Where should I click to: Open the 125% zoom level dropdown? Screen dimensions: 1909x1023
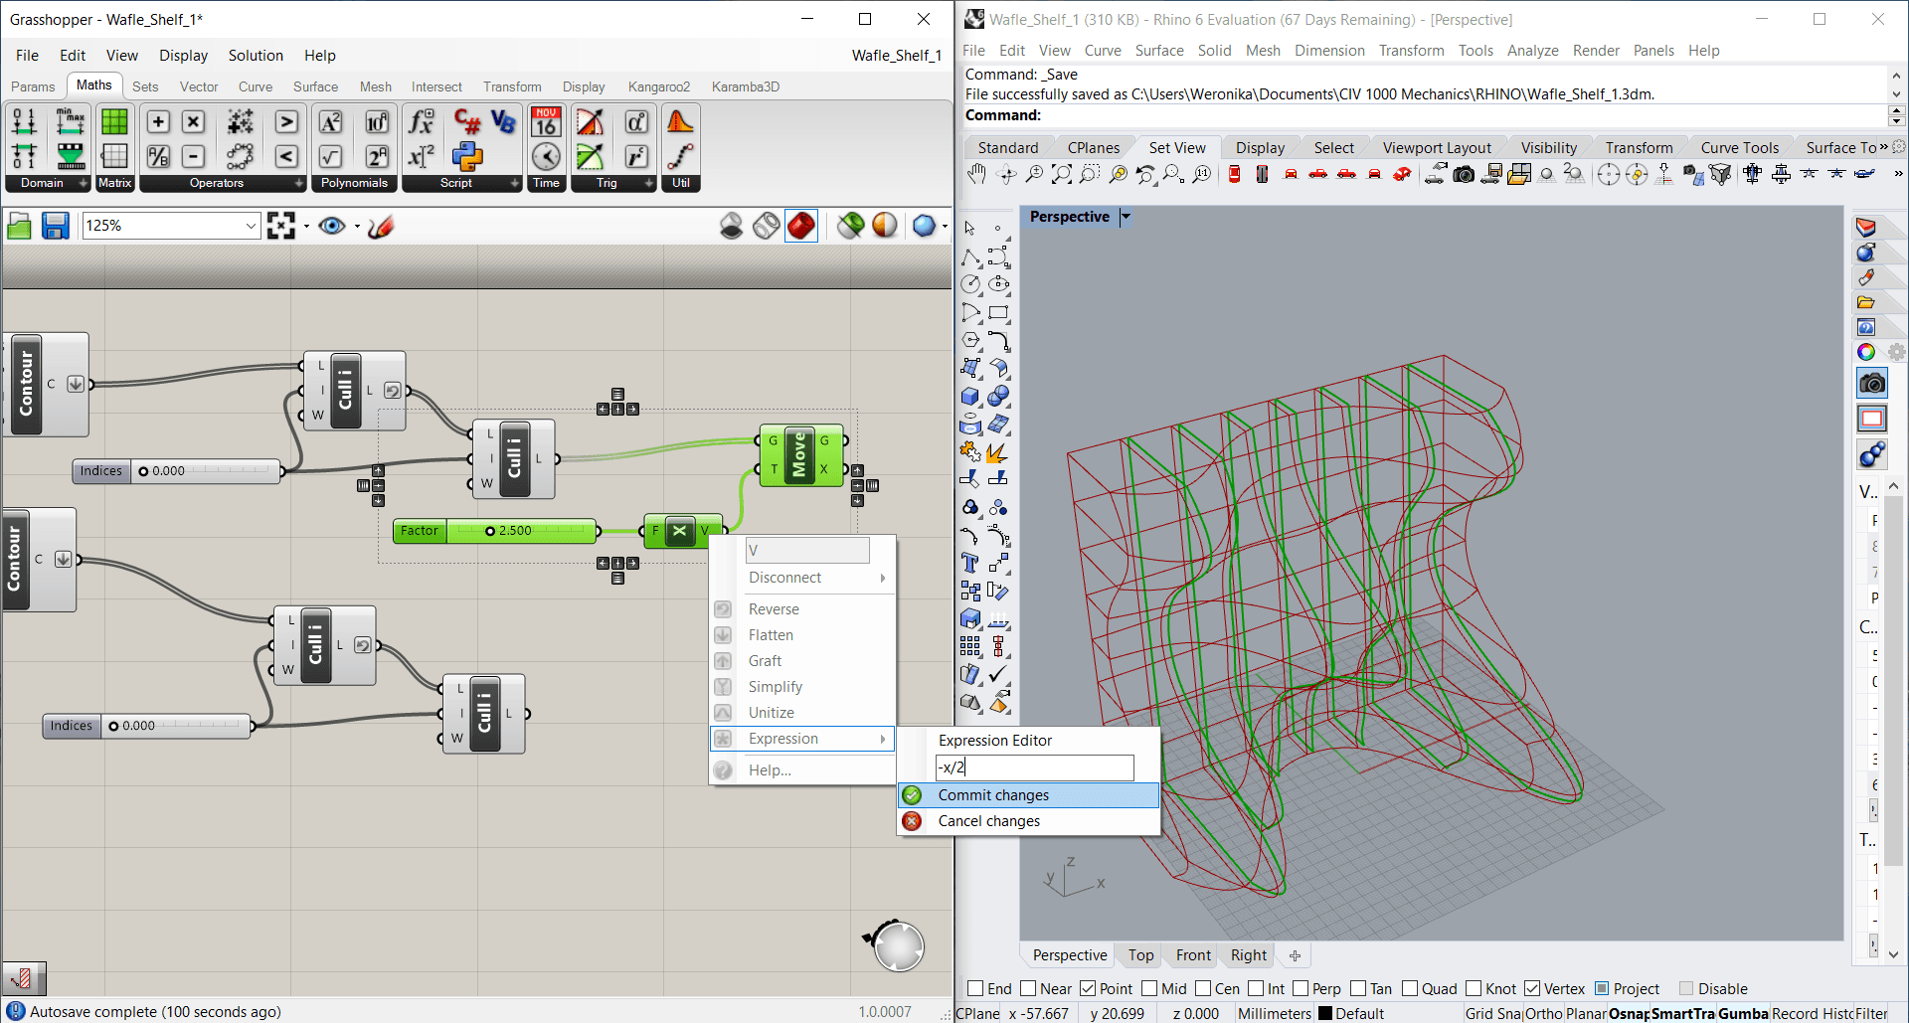point(251,227)
